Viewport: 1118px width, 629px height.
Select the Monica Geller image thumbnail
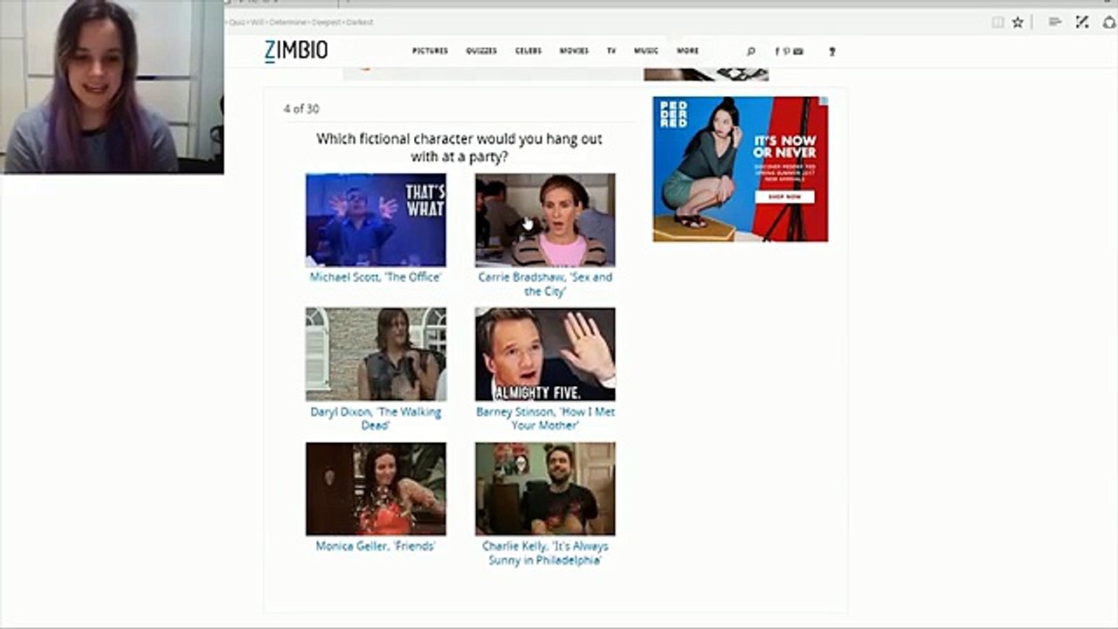pyautogui.click(x=376, y=488)
